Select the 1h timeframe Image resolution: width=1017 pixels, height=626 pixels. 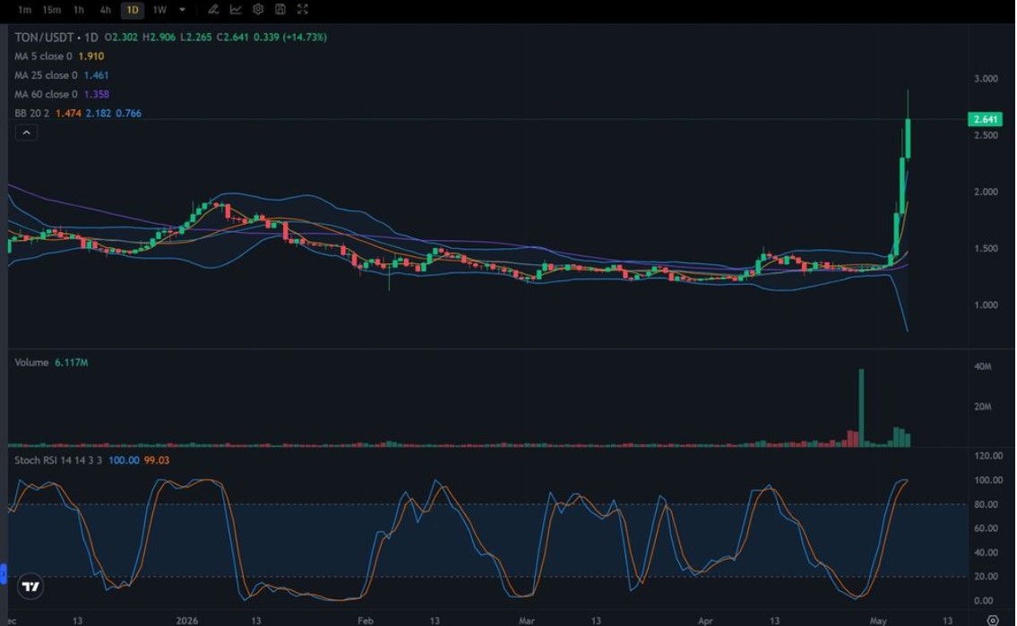click(79, 10)
